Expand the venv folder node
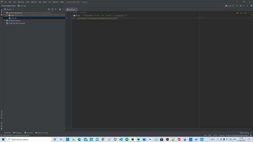The image size is (253, 142). [7, 15]
